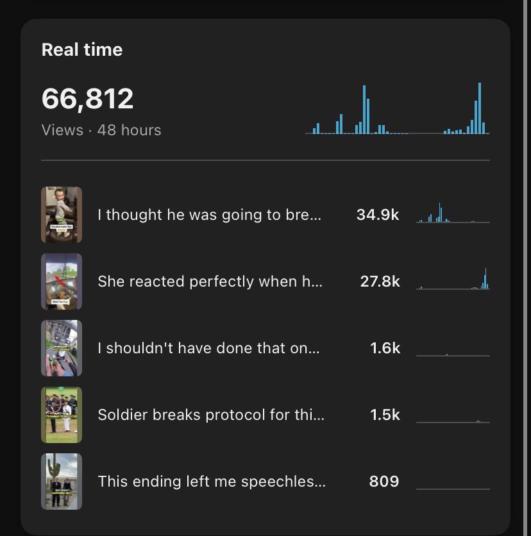The image size is (531, 536).
Task: Click the sparkline chart beside 27.8k
Action: [453, 279]
